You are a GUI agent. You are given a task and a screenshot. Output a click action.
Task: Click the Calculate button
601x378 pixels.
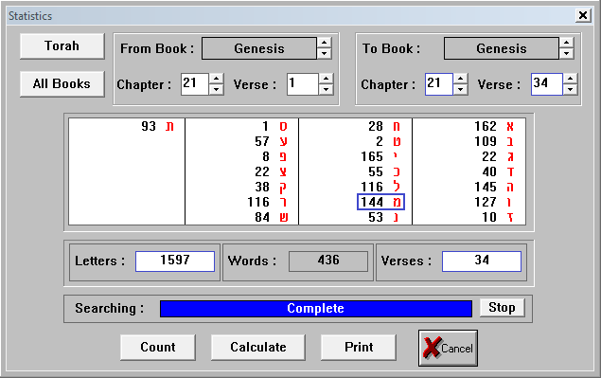point(258,348)
